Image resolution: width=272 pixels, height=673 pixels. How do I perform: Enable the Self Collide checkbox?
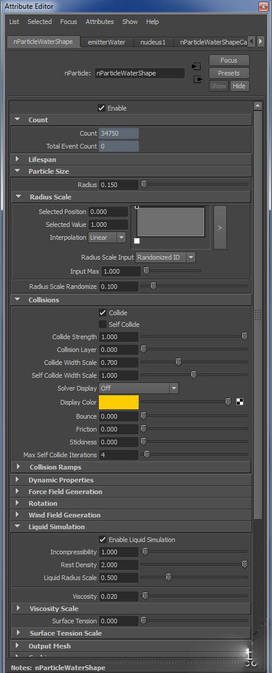point(103,325)
